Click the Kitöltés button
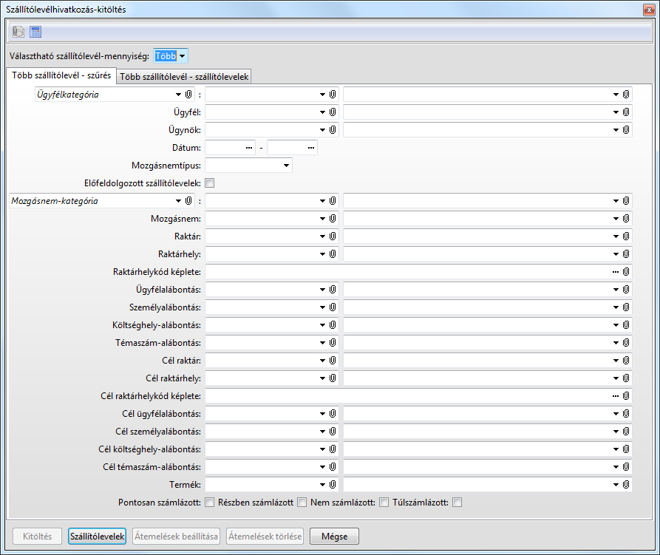 (x=37, y=536)
